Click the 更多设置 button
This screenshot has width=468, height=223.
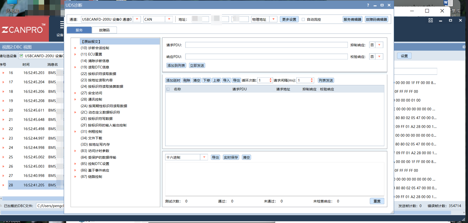click(289, 19)
